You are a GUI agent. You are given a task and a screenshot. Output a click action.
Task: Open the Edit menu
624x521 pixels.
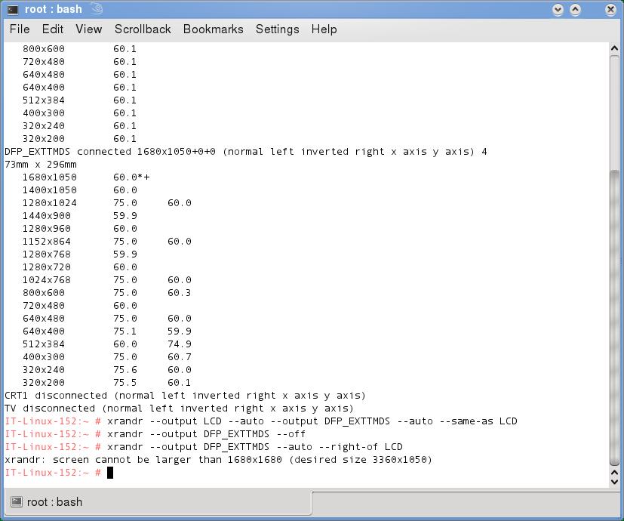(x=53, y=29)
